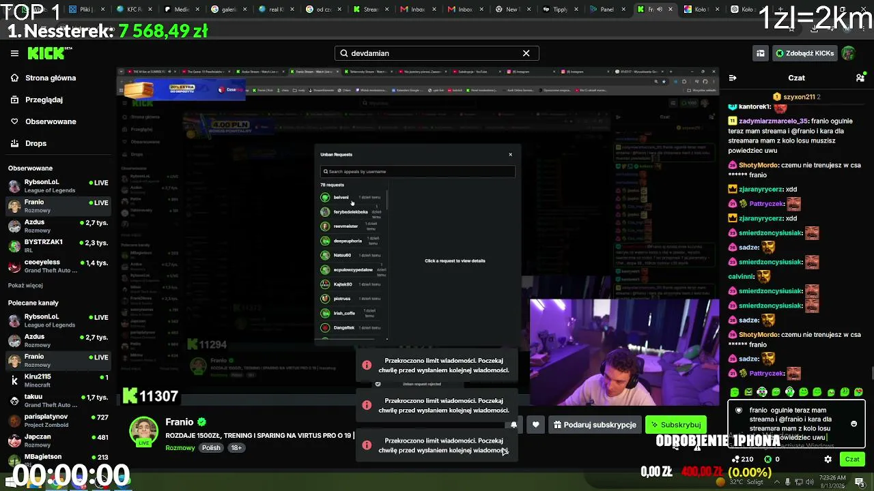
Task: Open the user profile avatar menu
Action: click(849, 53)
